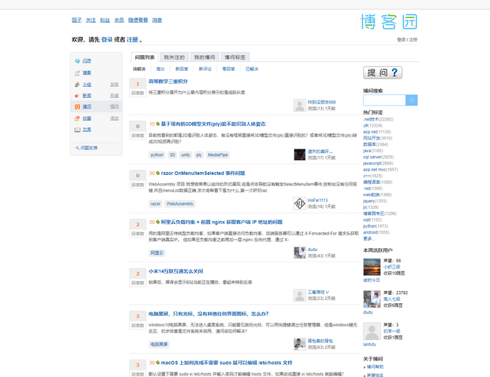Go to 小组 in the sidebar
490x377 pixels.
coord(87,84)
